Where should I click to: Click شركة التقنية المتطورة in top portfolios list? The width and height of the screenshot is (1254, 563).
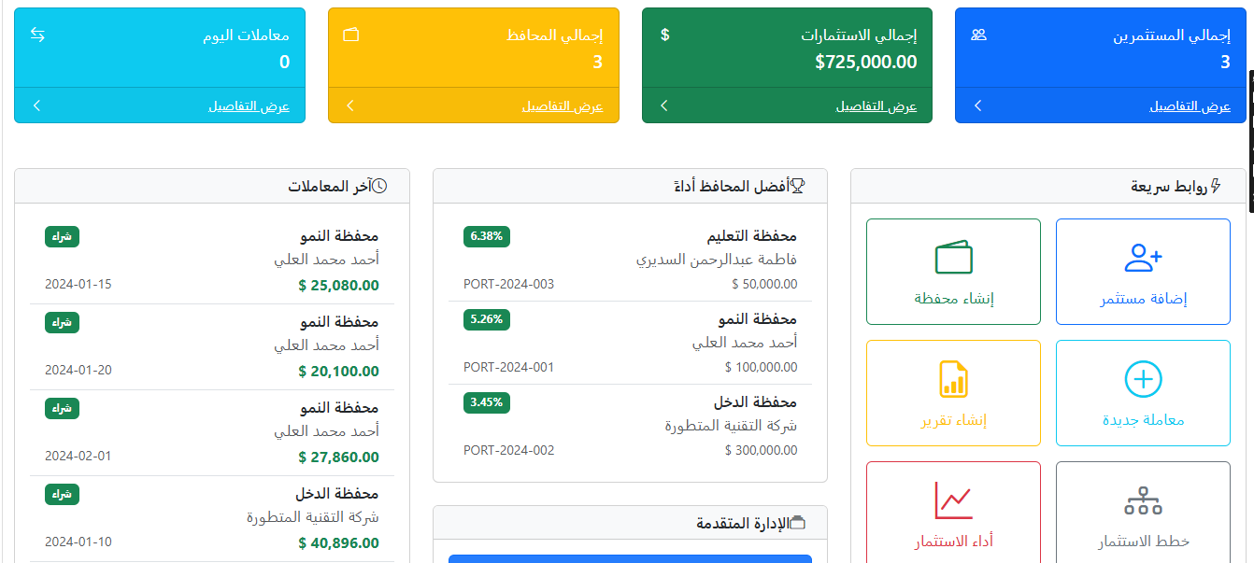(x=731, y=426)
